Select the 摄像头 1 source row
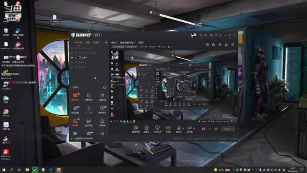Screen dimensions: 307x173 click(x=89, y=62)
